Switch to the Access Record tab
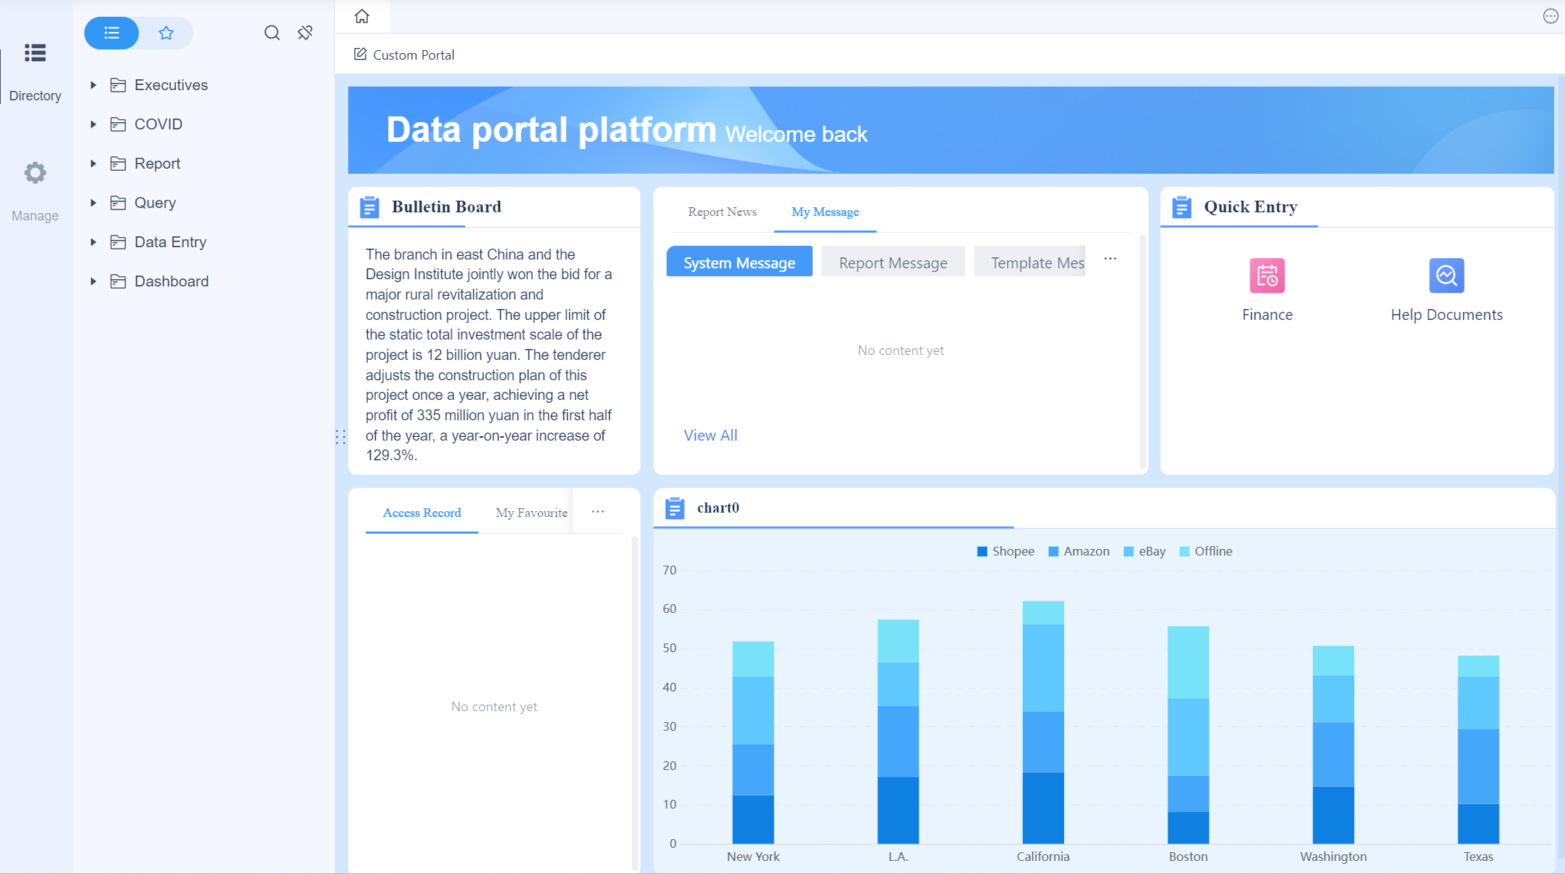Screen dimensions: 1565x874 [422, 513]
